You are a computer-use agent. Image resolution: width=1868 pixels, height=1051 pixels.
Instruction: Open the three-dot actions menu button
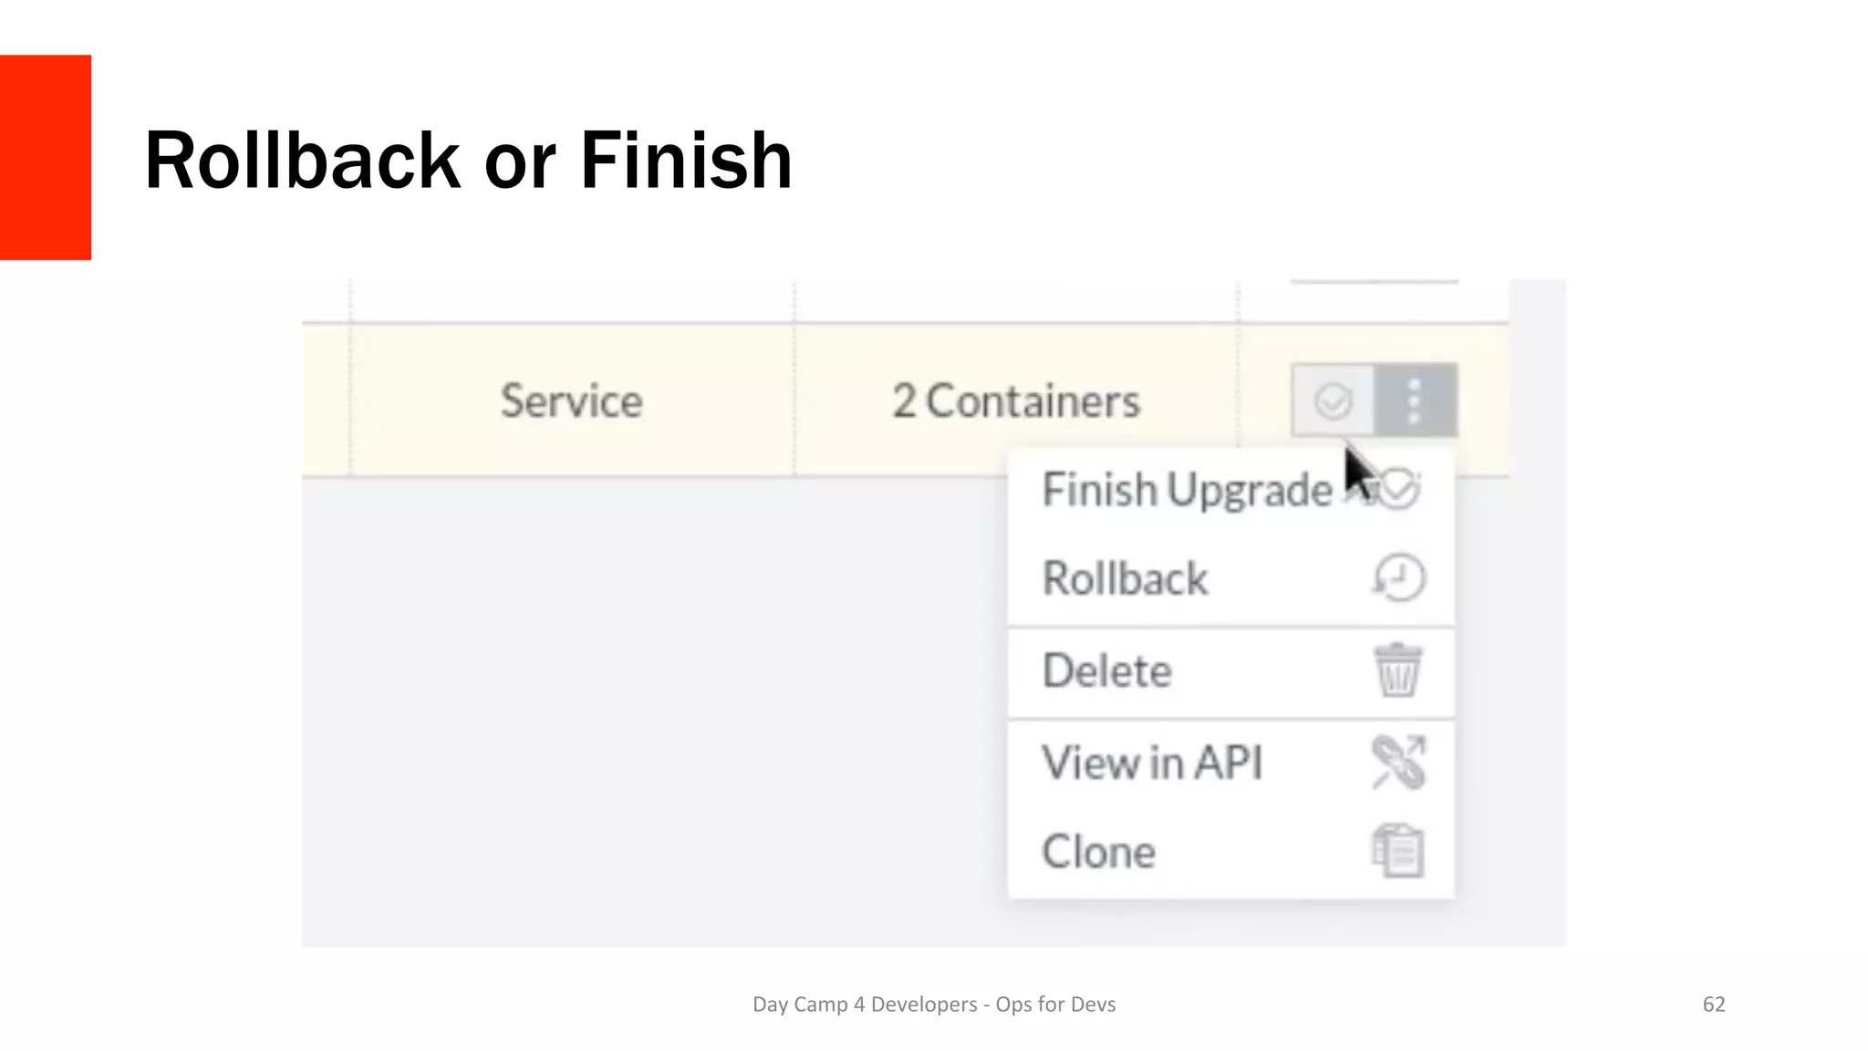(x=1415, y=401)
